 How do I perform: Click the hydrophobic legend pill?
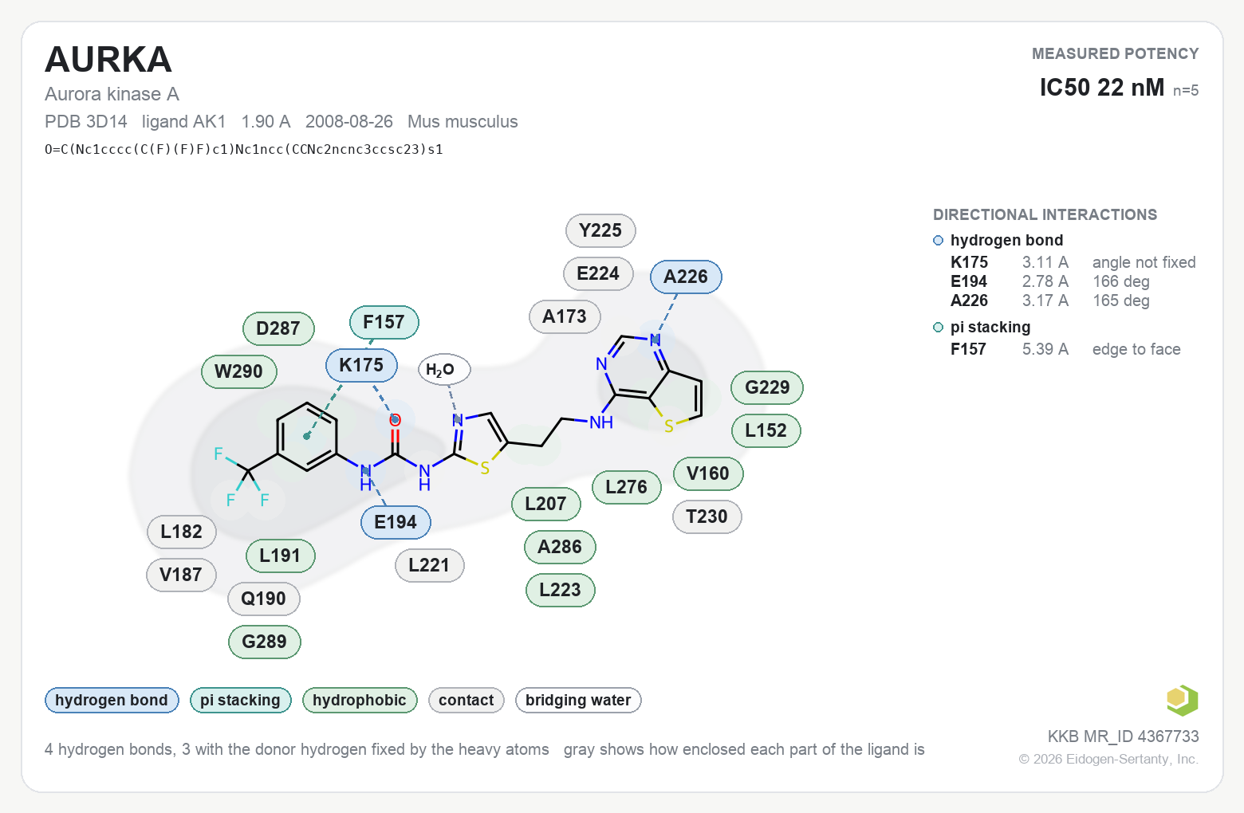coord(360,700)
